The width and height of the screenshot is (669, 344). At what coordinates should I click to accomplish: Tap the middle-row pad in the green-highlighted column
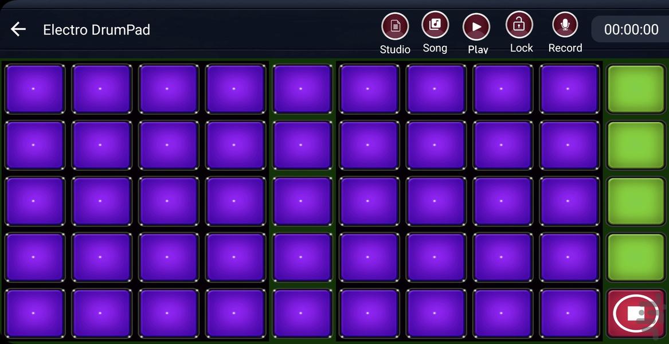[x=302, y=201]
